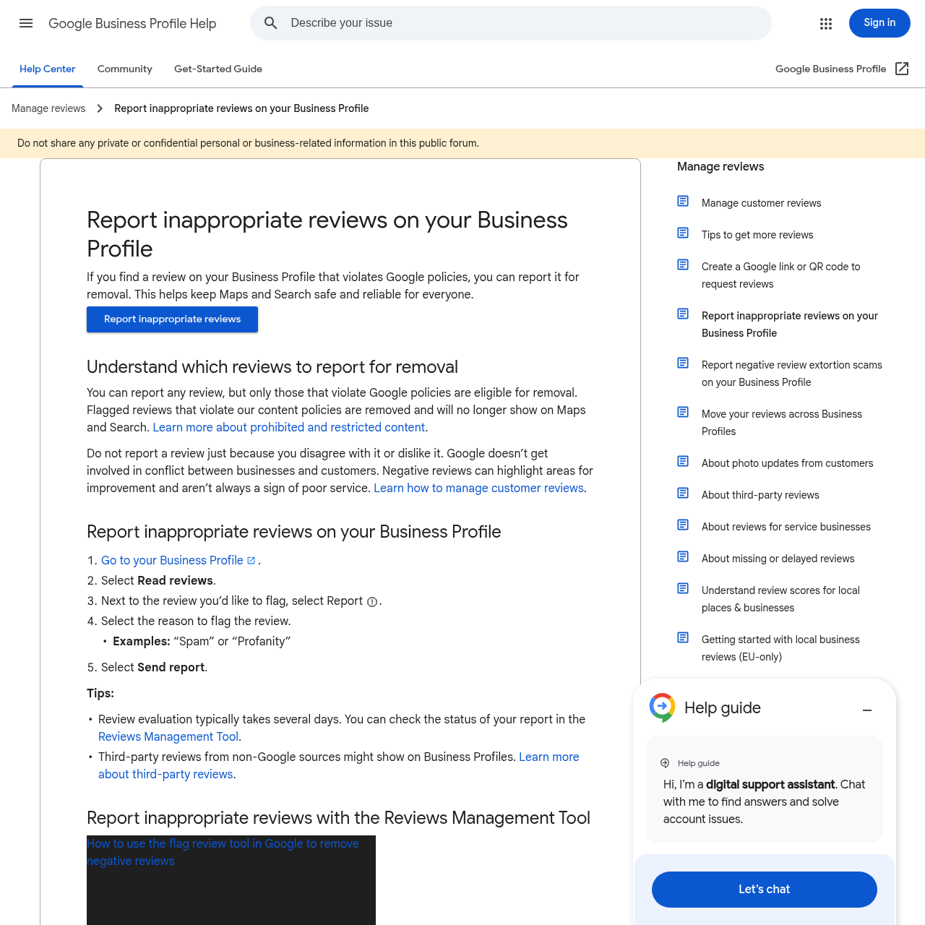Open Manage customer reviews sidebar article

[761, 203]
